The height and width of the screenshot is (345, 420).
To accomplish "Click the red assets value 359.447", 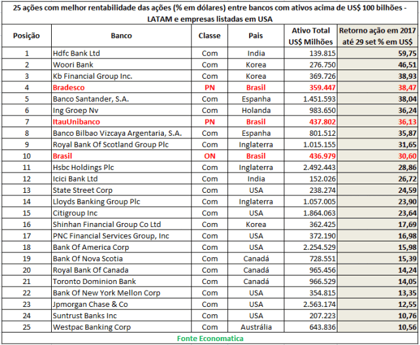I will pos(311,87).
